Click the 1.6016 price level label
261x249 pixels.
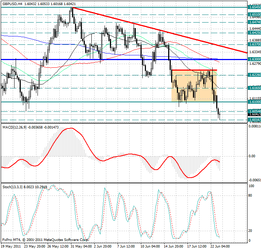254,119
